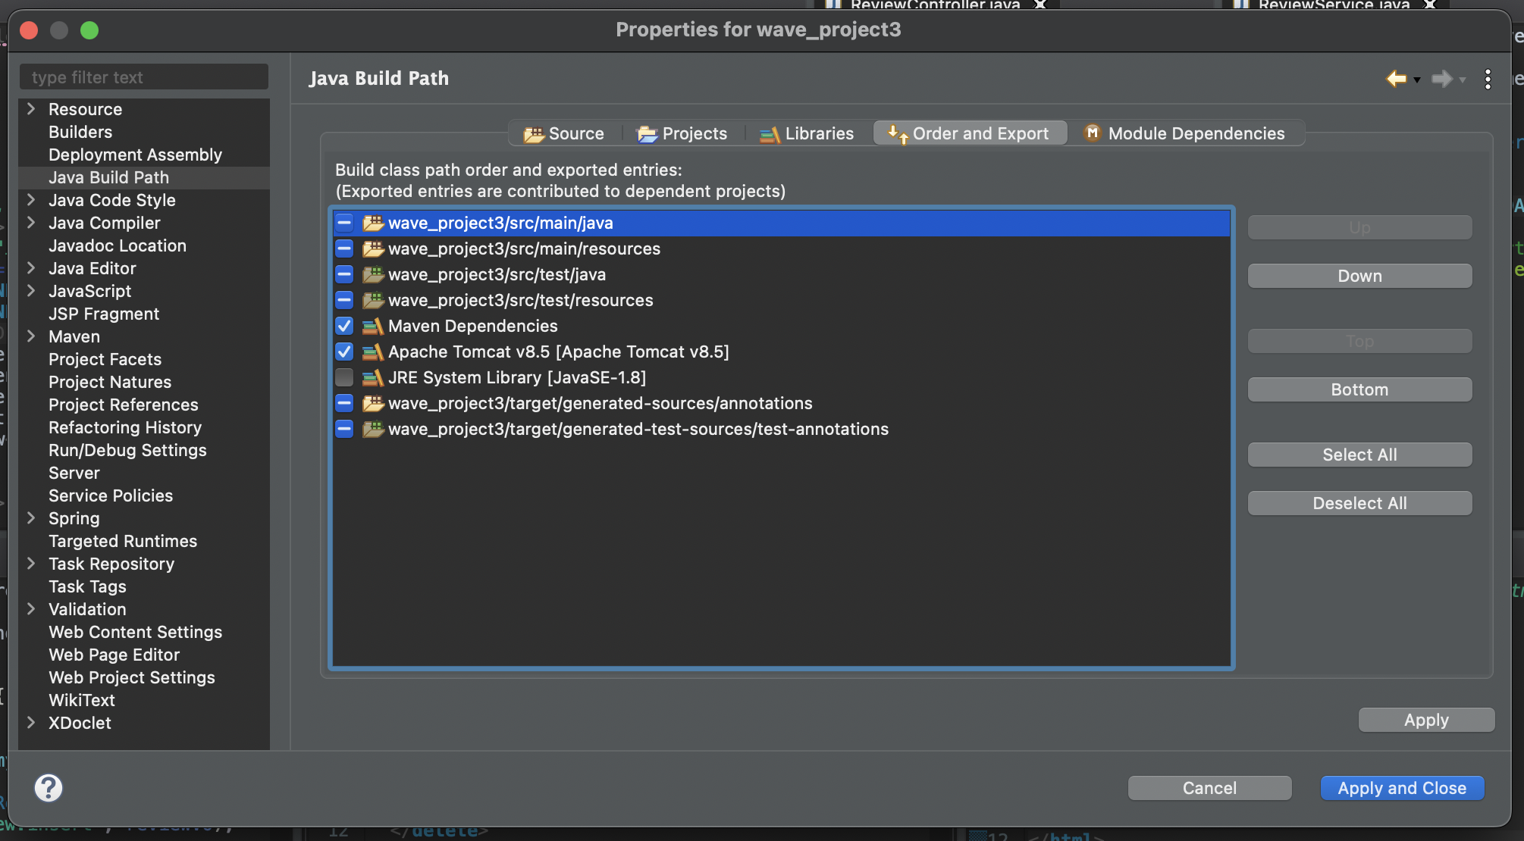Click the Maven Dependencies library icon
Screen dimensions: 1524x841
[372, 326]
